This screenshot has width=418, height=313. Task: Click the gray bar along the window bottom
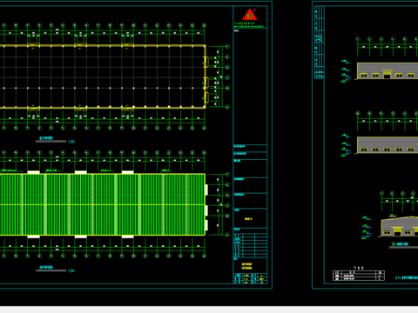point(209,310)
